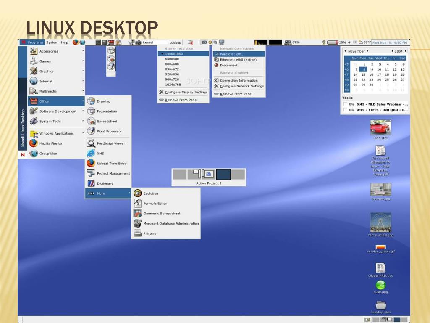430x323 pixels.
Task: Select the ferris wheel.jpg desktop thumbnail
Action: click(380, 222)
